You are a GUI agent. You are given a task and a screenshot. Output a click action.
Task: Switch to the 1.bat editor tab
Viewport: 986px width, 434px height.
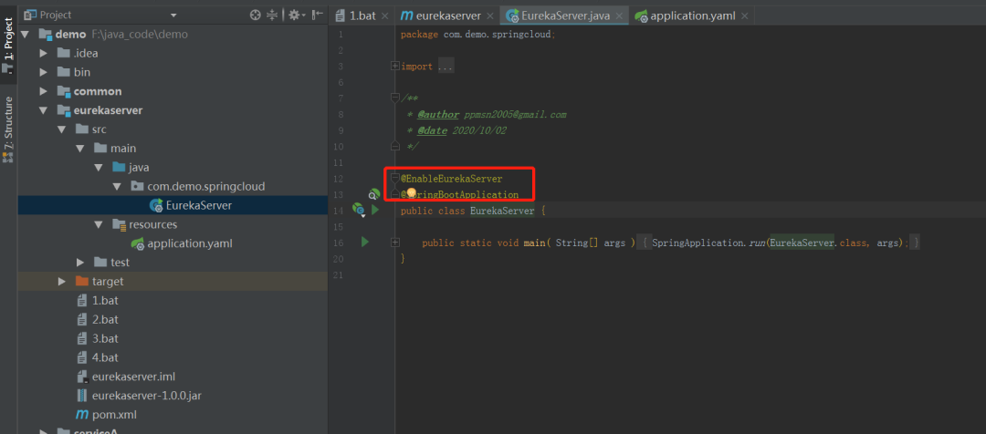click(362, 15)
